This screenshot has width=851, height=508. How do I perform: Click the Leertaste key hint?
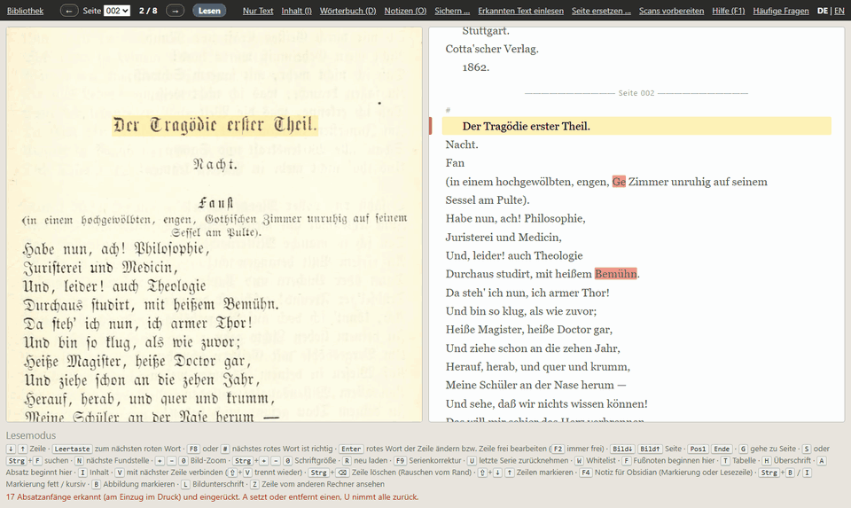point(72,449)
